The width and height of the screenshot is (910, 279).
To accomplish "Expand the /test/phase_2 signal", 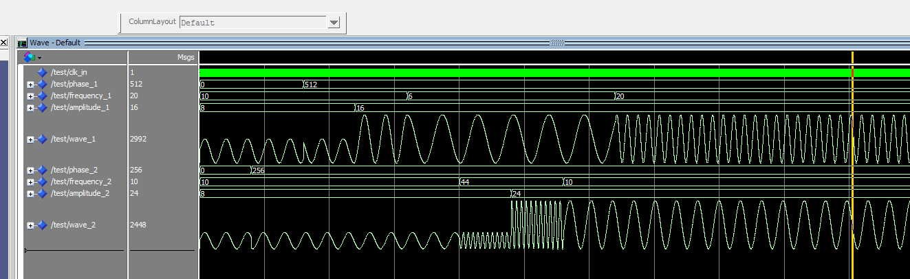I will (x=30, y=170).
